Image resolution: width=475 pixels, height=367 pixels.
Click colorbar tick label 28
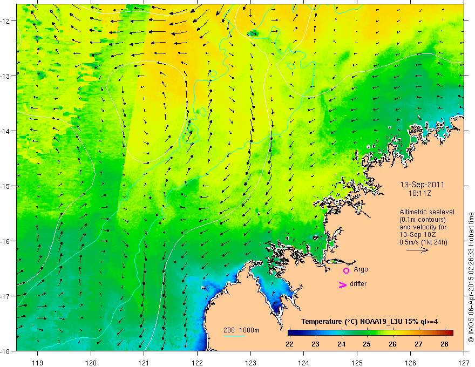[x=444, y=344]
